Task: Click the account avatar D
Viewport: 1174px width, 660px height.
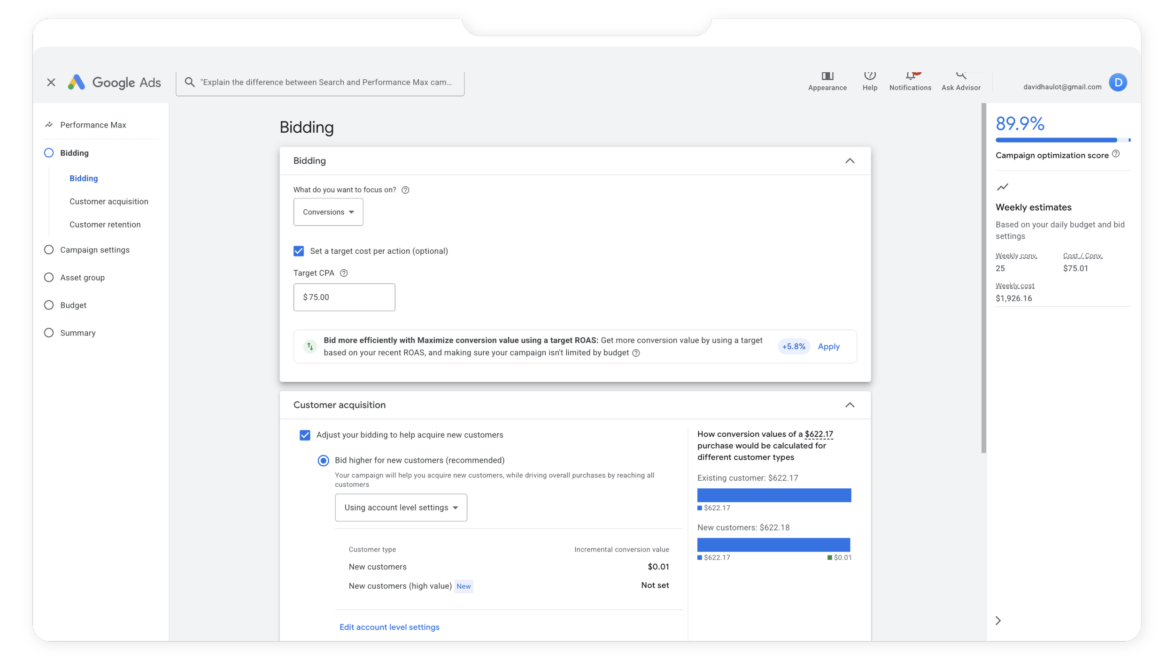Action: 1118,83
